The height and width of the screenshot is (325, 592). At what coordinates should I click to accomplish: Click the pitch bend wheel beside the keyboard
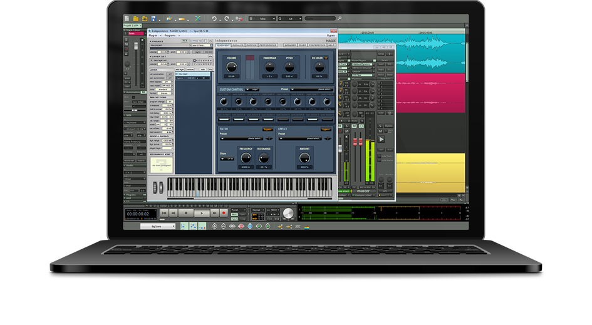[x=155, y=188]
